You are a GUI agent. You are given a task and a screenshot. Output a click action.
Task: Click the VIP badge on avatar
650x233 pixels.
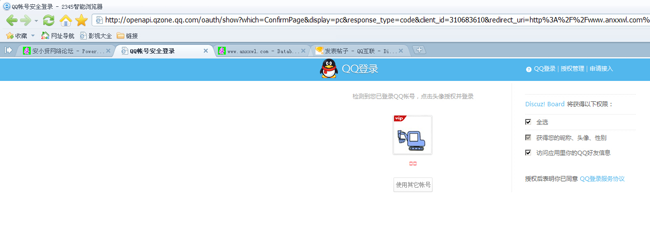(x=399, y=118)
